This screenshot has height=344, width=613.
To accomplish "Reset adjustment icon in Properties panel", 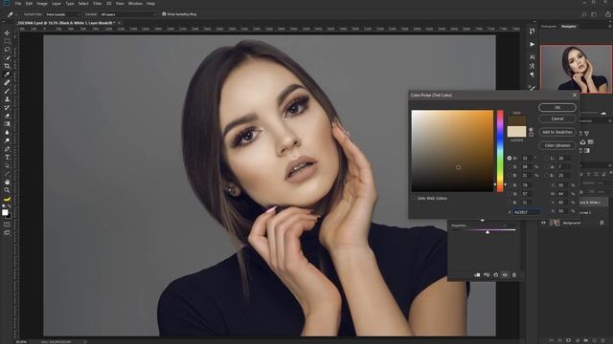I will pos(496,275).
